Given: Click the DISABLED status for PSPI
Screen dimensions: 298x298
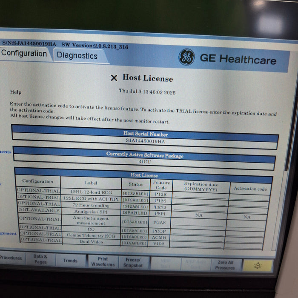Looking at the screenshot, I should [135, 213].
